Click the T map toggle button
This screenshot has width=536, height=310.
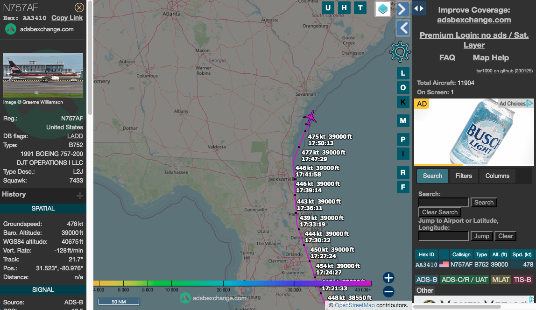360,7
